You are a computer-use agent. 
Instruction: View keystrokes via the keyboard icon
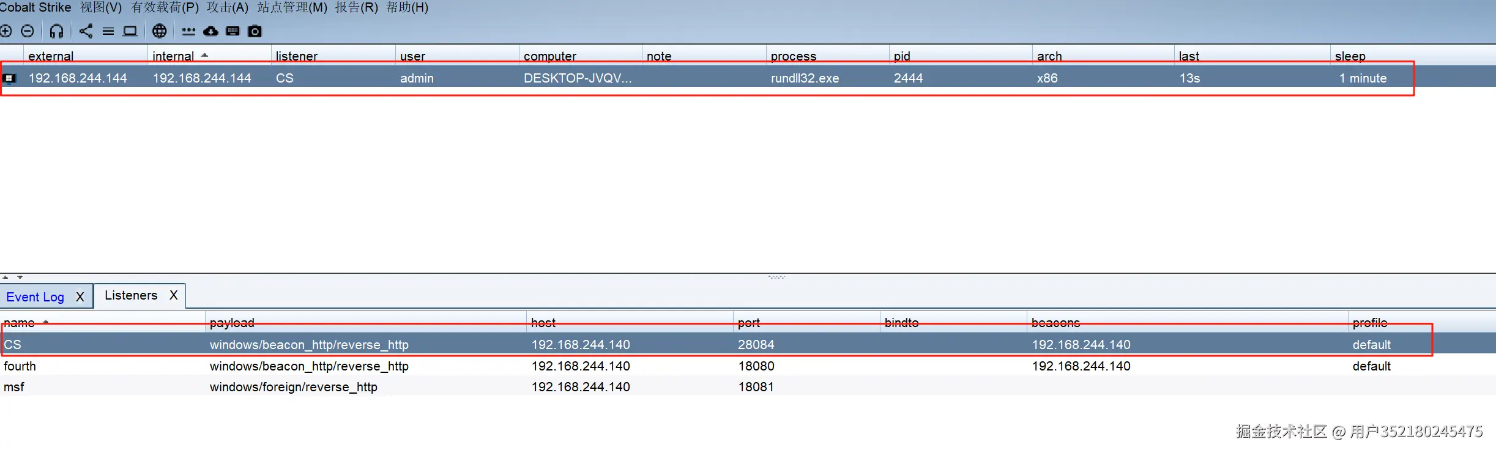[x=233, y=31]
